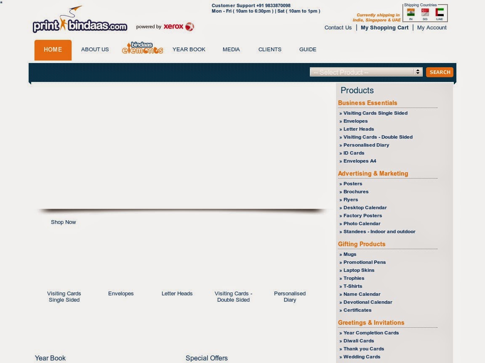Click Envelopes product caption below banner
485x363 pixels.
click(121, 294)
